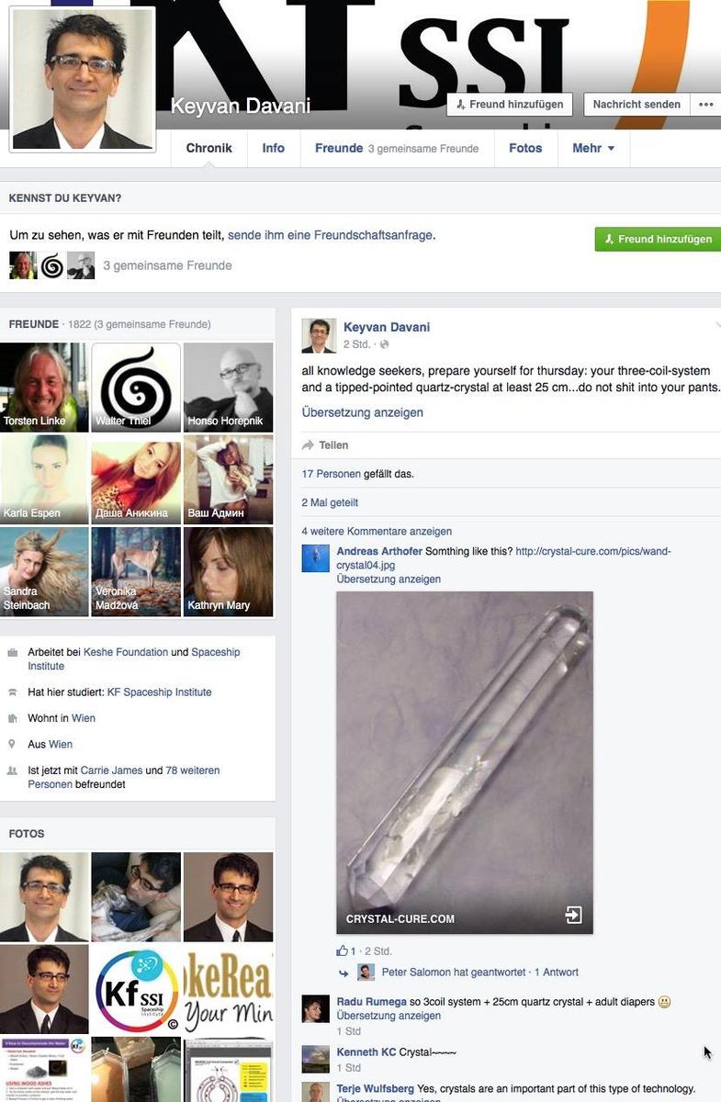Open Walter Thiel spiral friend thumbnail
The height and width of the screenshot is (1102, 721).
click(136, 388)
